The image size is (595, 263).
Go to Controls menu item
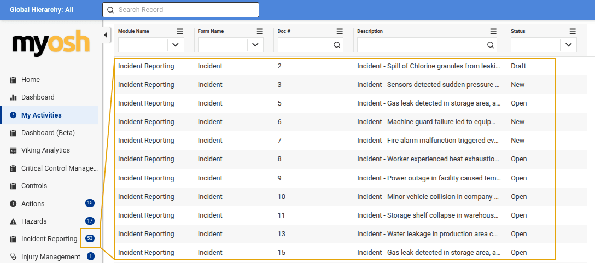click(34, 186)
